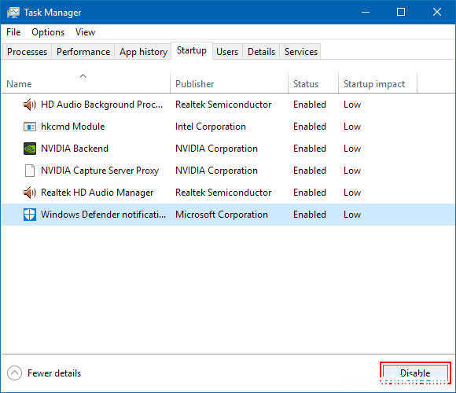Switch to the Performance tab
Image resolution: width=456 pixels, height=393 pixels.
point(83,52)
